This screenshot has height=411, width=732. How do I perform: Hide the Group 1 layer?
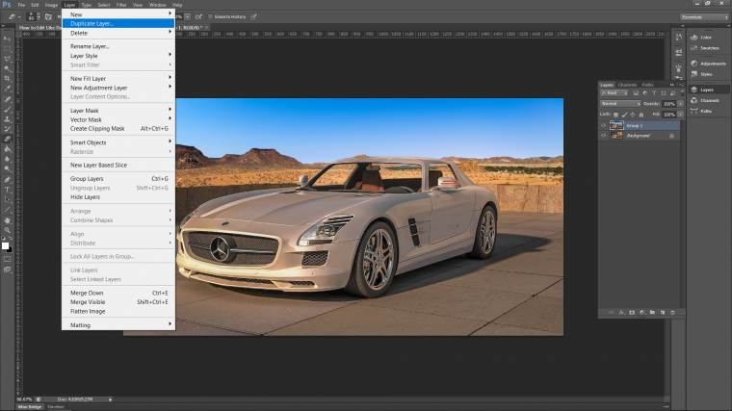[x=604, y=125]
